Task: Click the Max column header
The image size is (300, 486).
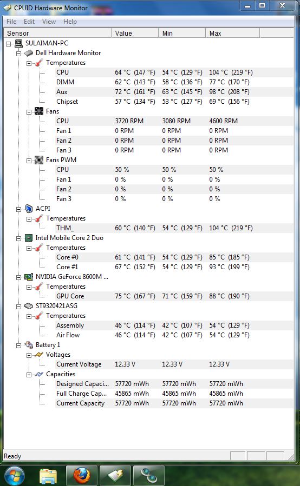Action: (x=233, y=33)
